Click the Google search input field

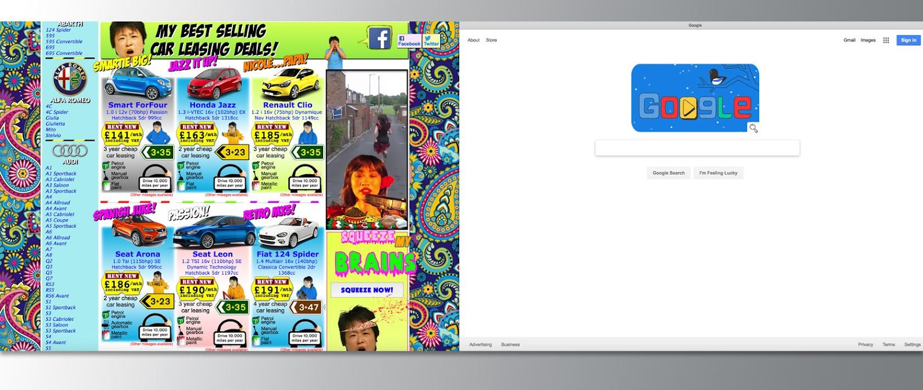pos(697,148)
